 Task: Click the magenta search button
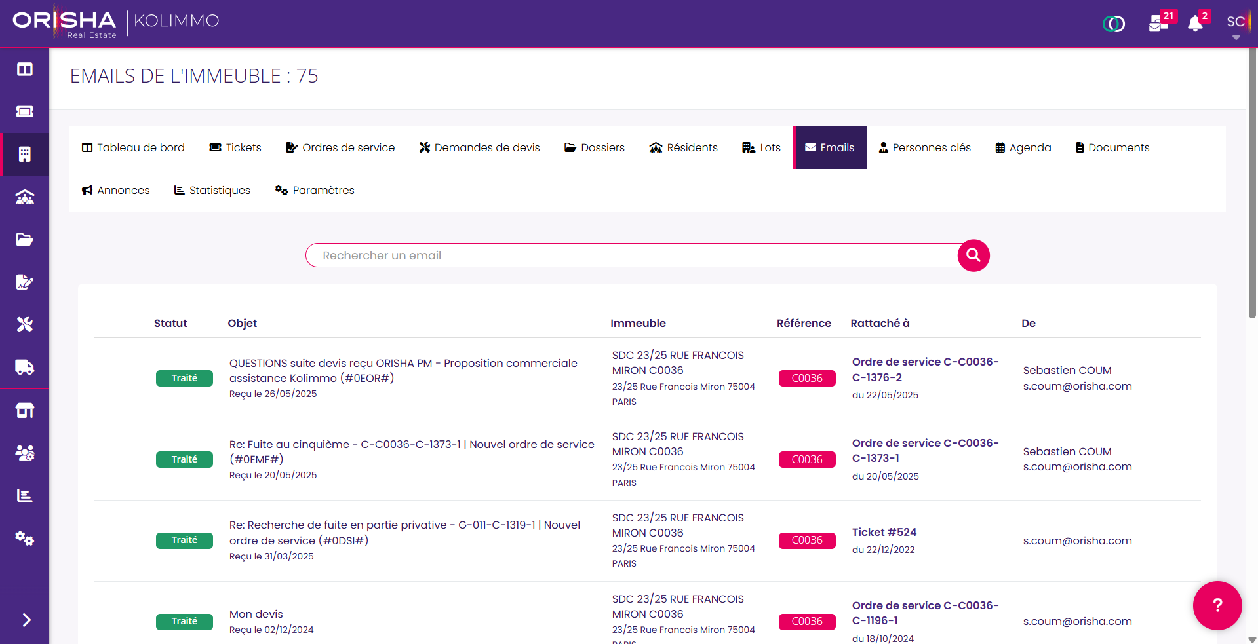973,256
